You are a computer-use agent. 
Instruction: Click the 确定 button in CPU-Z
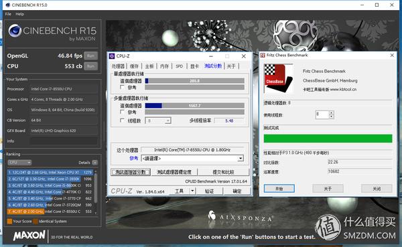tap(237, 191)
